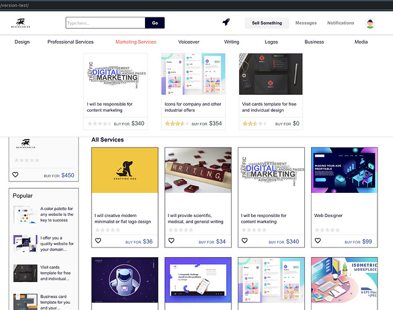Open 'I will creative modern minimalist' logo title
Screen dimensions: 393x310
pyautogui.click(x=123, y=218)
